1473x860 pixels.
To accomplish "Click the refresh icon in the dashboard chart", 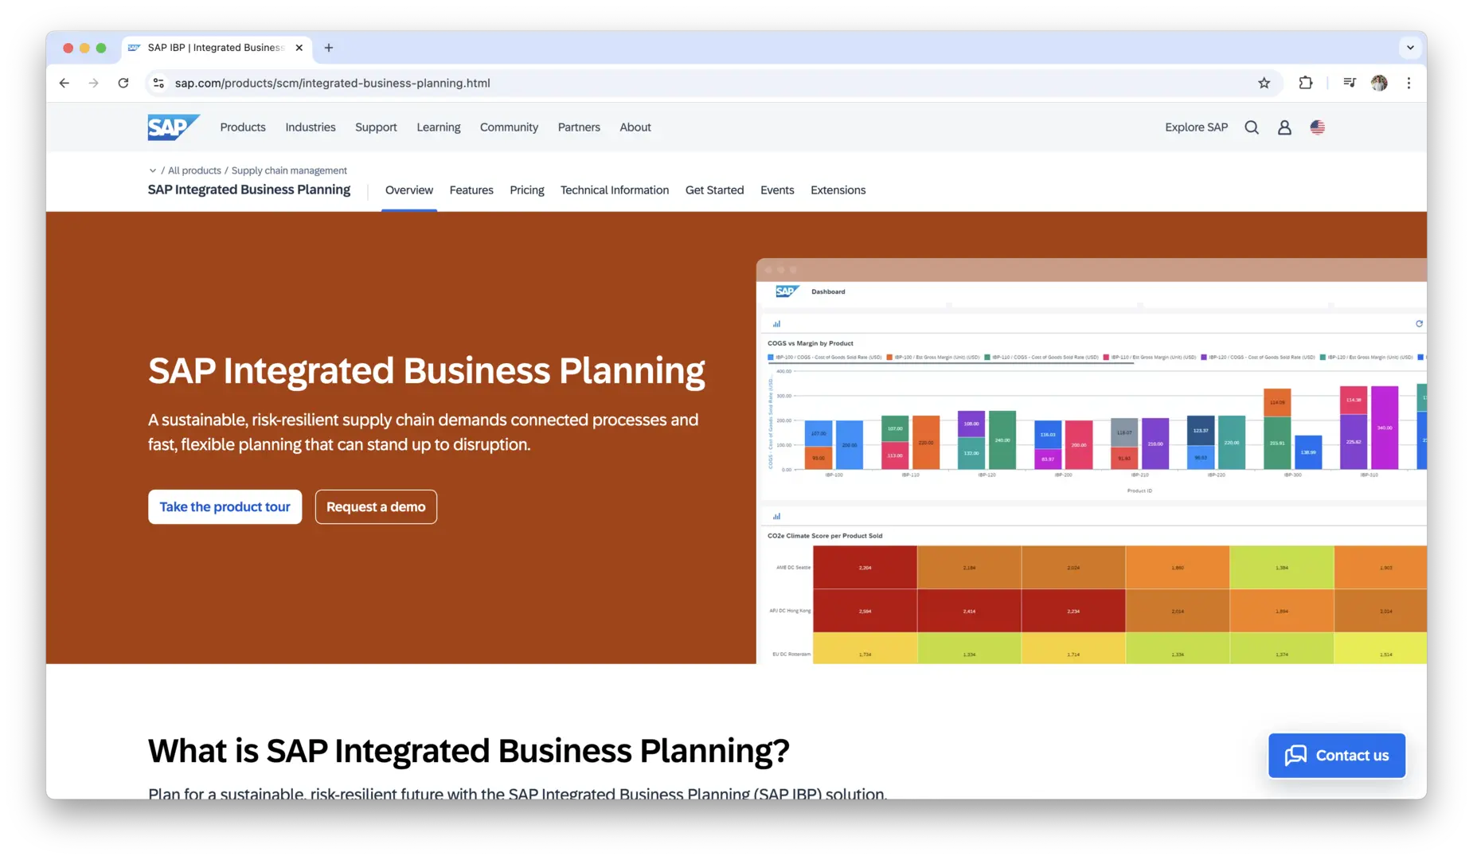I will pos(1419,324).
